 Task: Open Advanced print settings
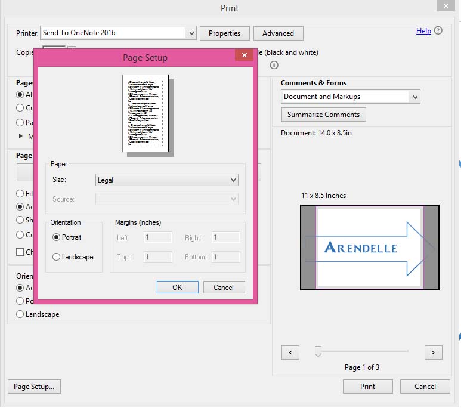pos(278,33)
